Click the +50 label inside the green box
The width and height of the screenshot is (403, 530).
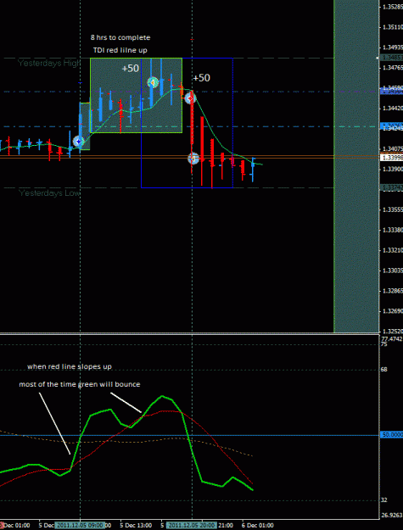pyautogui.click(x=131, y=69)
